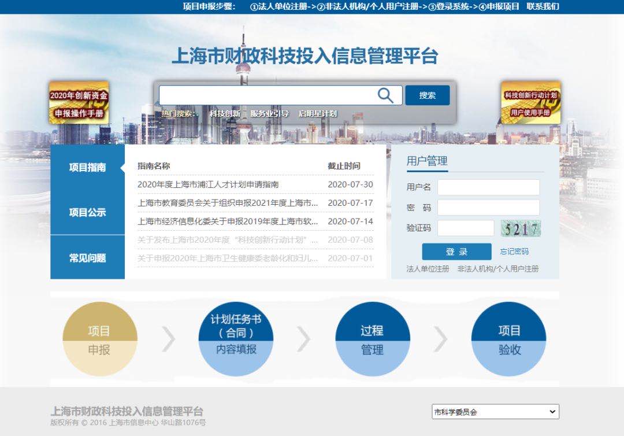Screen dimensions: 624x436
Task: Click the 验证码 input field
Action: pos(466,228)
